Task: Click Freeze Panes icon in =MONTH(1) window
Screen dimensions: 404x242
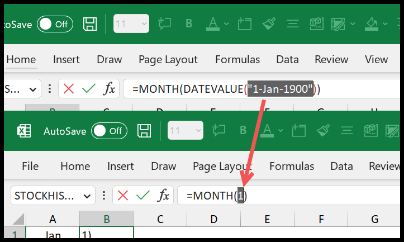Action: click(298, 131)
